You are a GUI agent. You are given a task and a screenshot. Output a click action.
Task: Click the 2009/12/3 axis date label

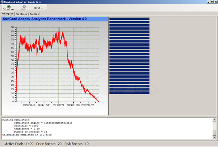(29, 105)
